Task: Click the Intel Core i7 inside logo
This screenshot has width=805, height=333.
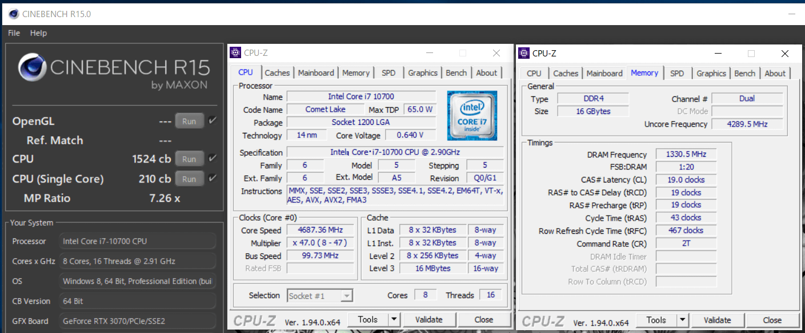Action: click(472, 116)
